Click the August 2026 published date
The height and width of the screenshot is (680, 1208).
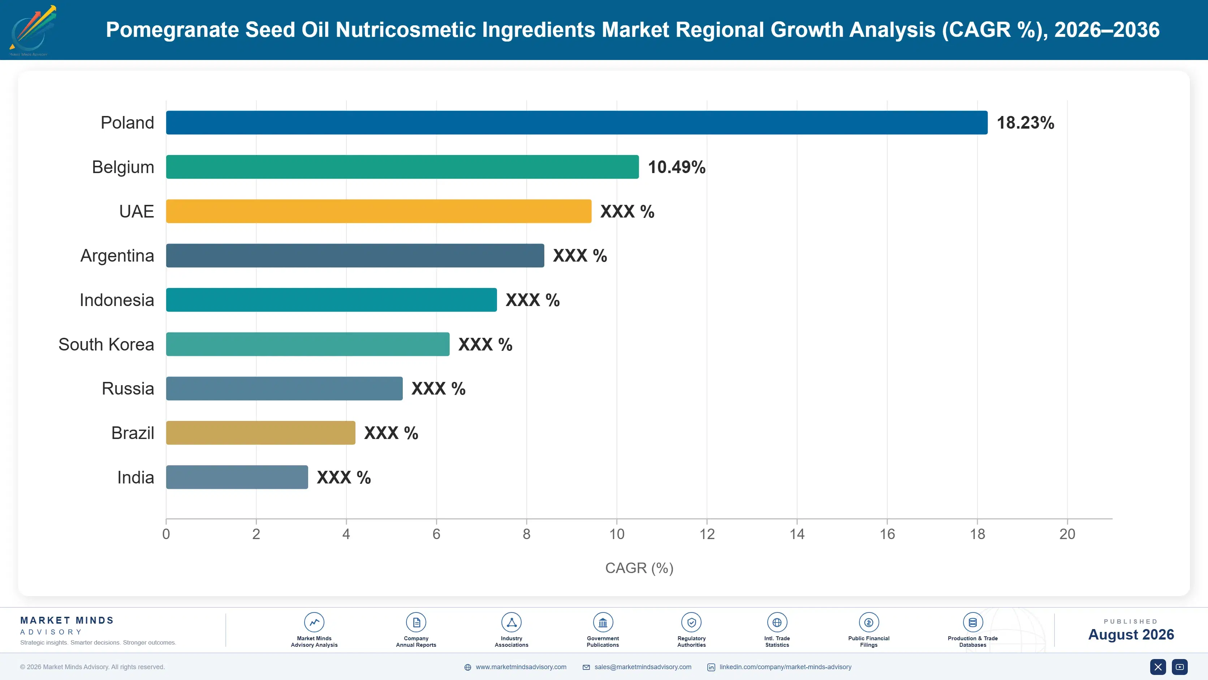[1131, 634]
